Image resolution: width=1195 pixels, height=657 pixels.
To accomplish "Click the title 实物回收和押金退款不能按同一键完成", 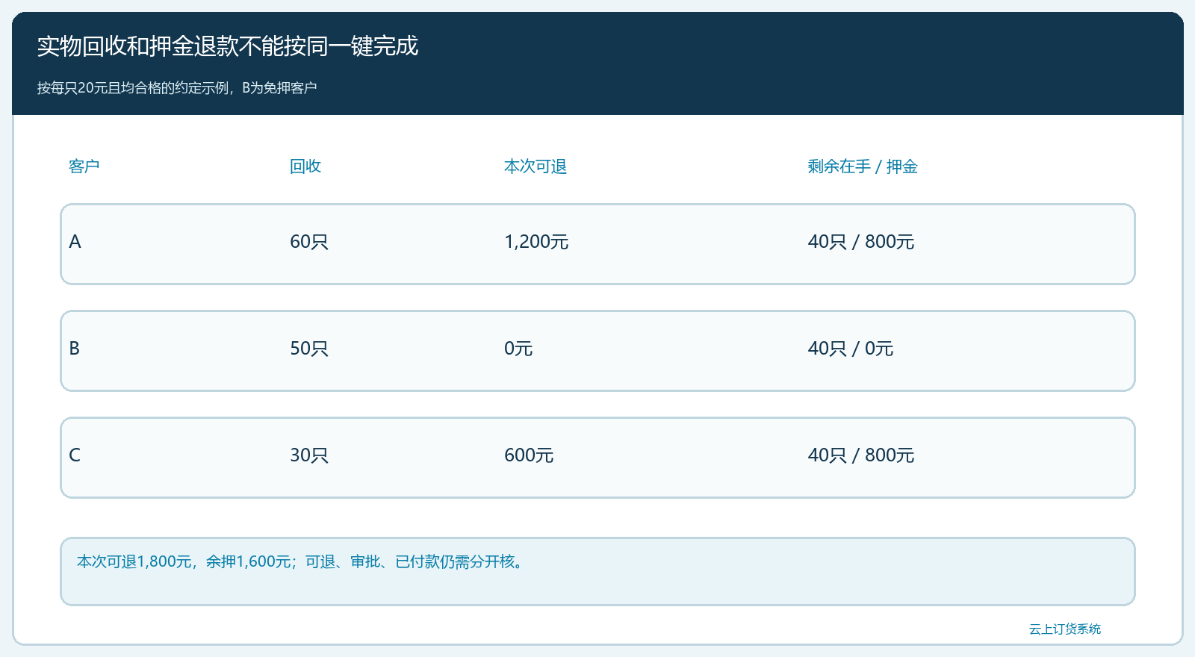I will (x=228, y=46).
